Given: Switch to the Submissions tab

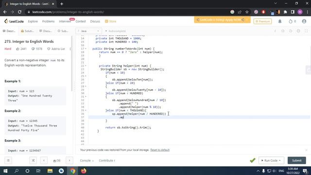Looking at the screenshot, I should [x=63, y=31].
